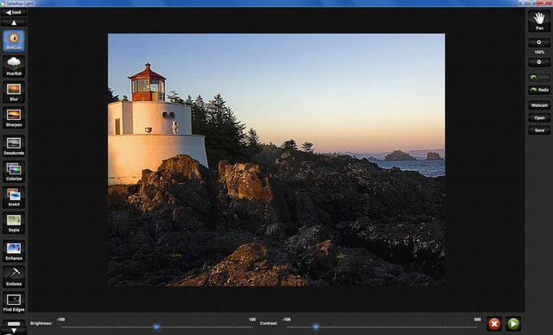Open the Colorize filter
This screenshot has width=553, height=335.
14,172
